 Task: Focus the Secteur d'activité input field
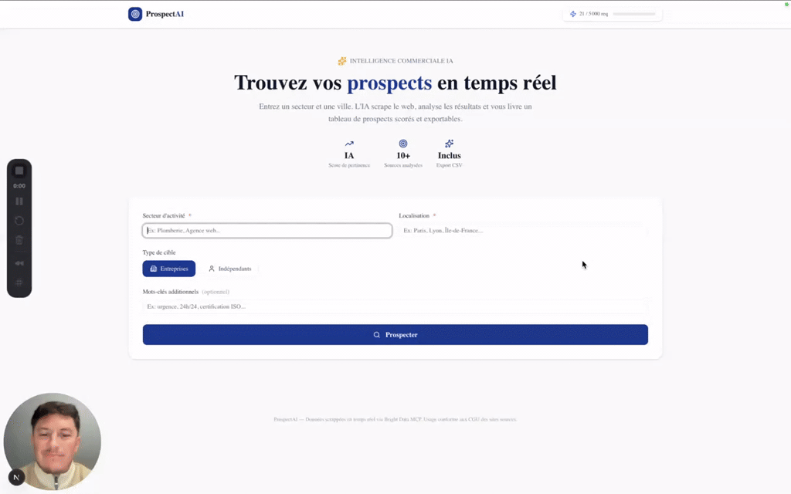(267, 230)
